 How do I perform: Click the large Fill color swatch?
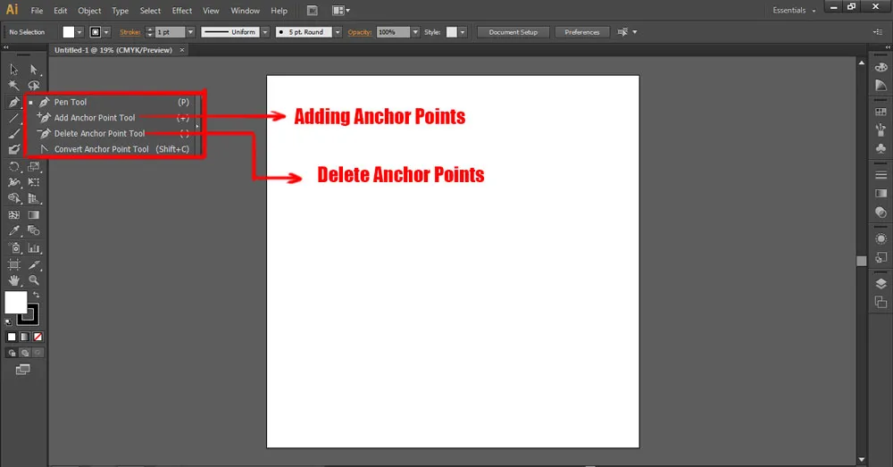[x=15, y=302]
